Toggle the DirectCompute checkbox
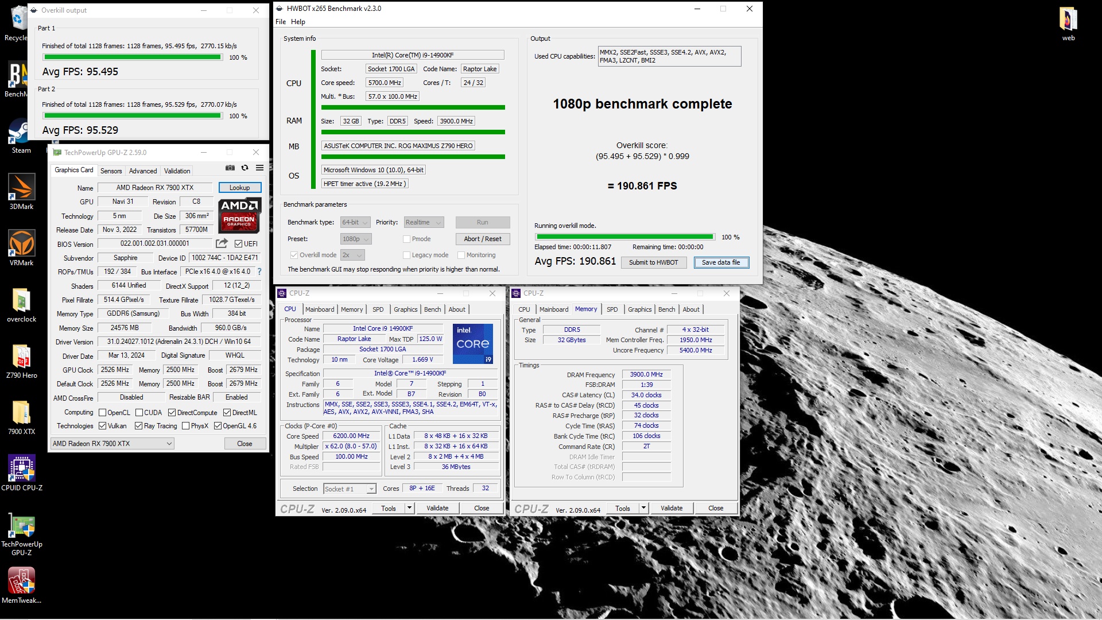The width and height of the screenshot is (1102, 620). [172, 413]
